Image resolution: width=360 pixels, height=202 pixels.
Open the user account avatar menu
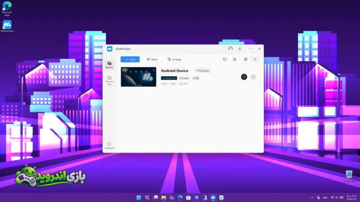click(231, 49)
